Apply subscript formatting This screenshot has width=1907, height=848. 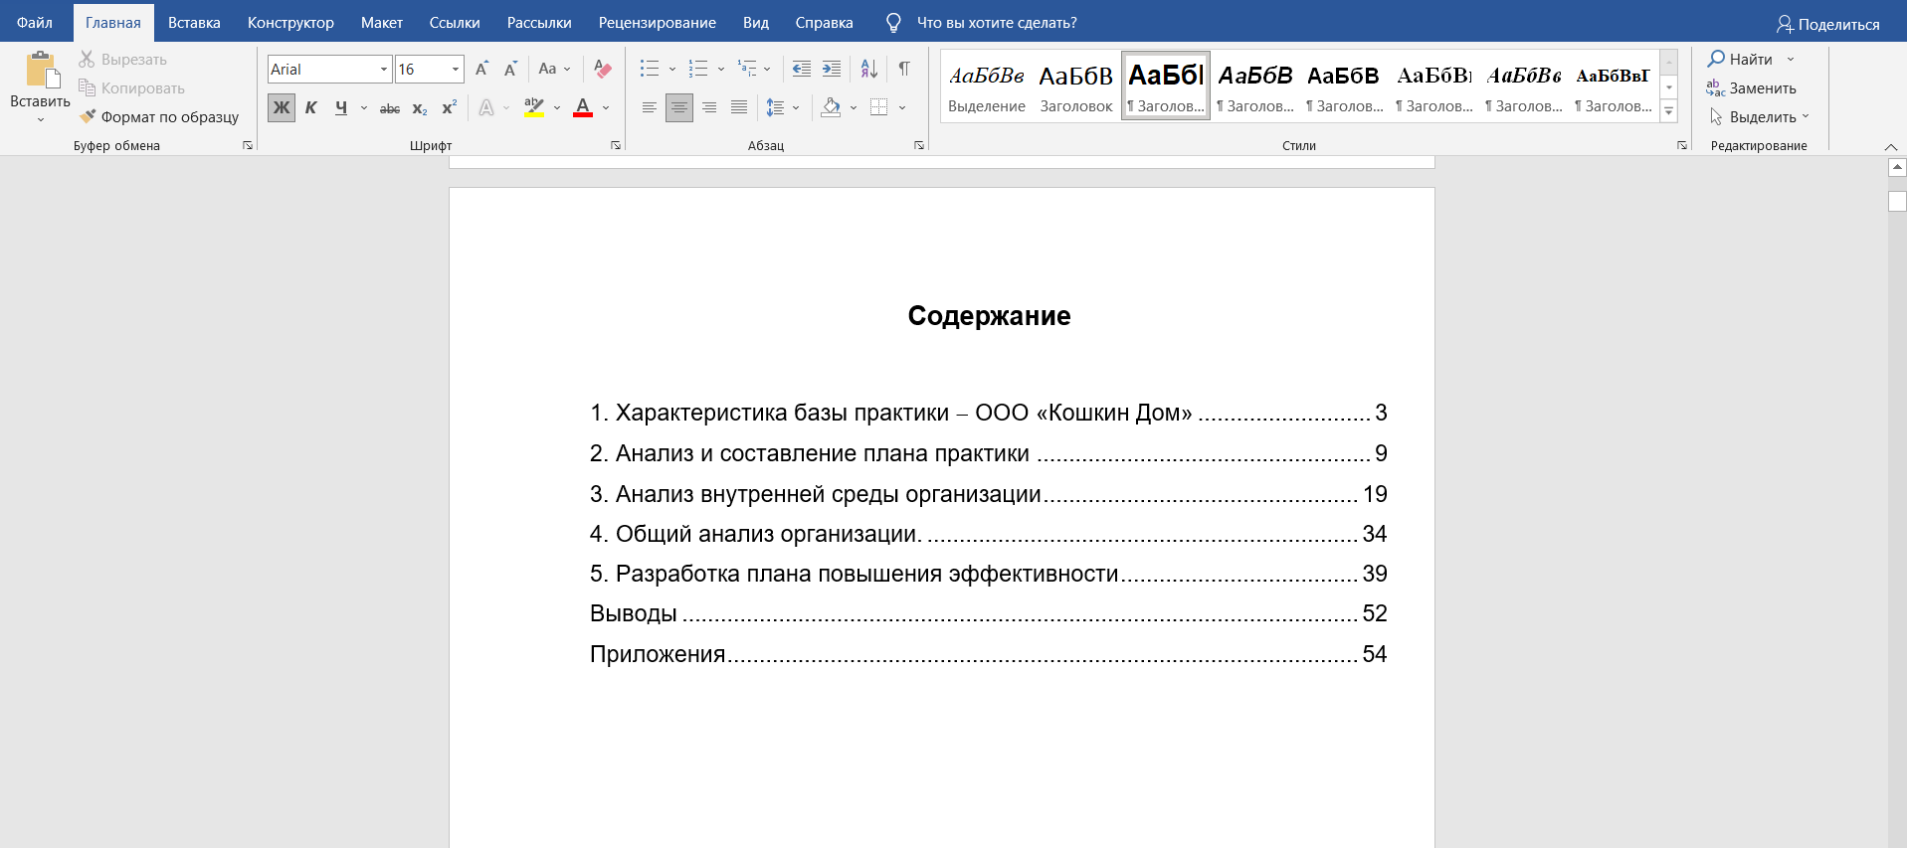pos(420,107)
